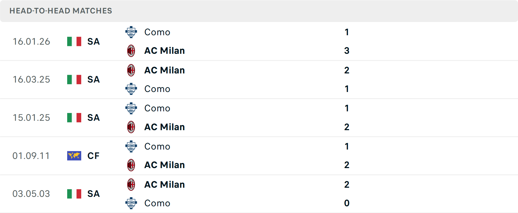The height and width of the screenshot is (213, 518).
Task: Open the SA competition label for 16.03.25
Action: click(x=93, y=79)
